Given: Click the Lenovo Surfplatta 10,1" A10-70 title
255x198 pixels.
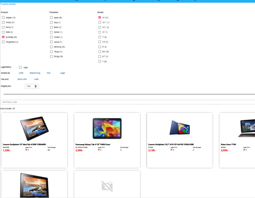Looking at the screenshot, I should click(x=171, y=144).
